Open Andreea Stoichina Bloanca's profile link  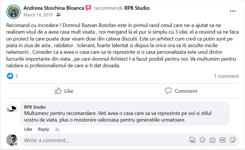(54, 8)
